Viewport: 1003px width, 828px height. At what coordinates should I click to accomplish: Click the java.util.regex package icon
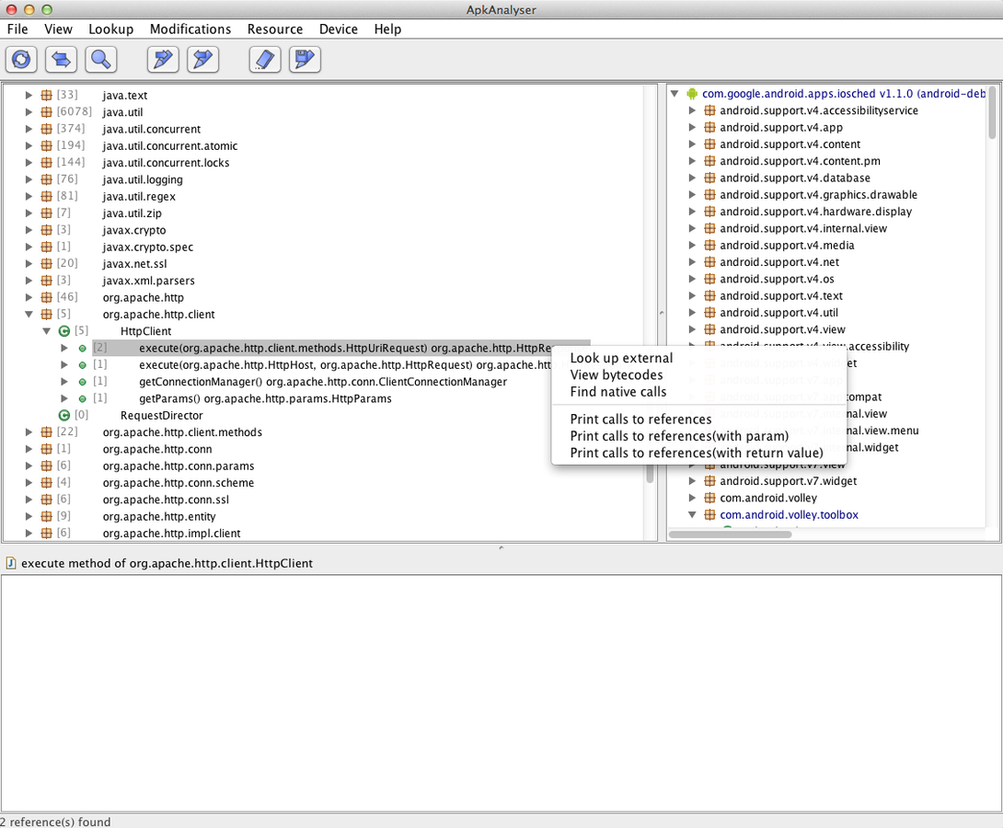tap(46, 196)
